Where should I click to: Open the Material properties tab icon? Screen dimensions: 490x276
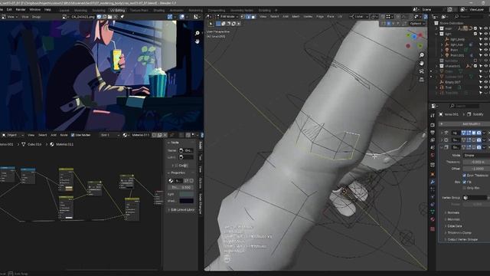(x=433, y=219)
